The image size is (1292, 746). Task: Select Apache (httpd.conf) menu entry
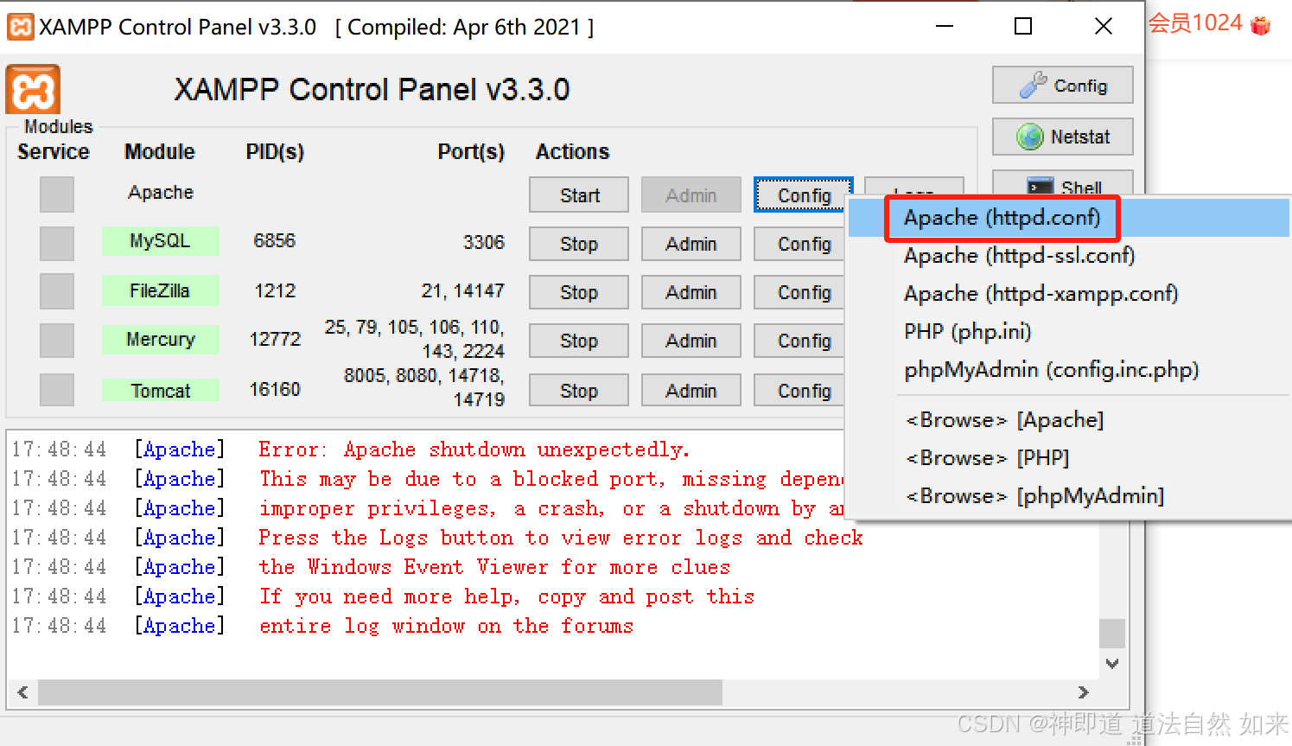pos(1069,218)
